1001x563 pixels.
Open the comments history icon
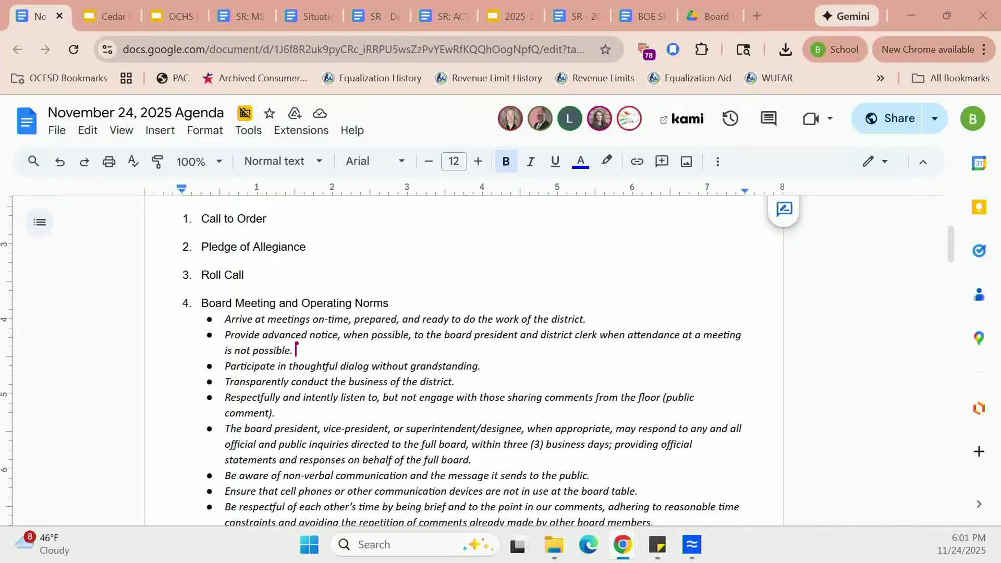tap(768, 119)
